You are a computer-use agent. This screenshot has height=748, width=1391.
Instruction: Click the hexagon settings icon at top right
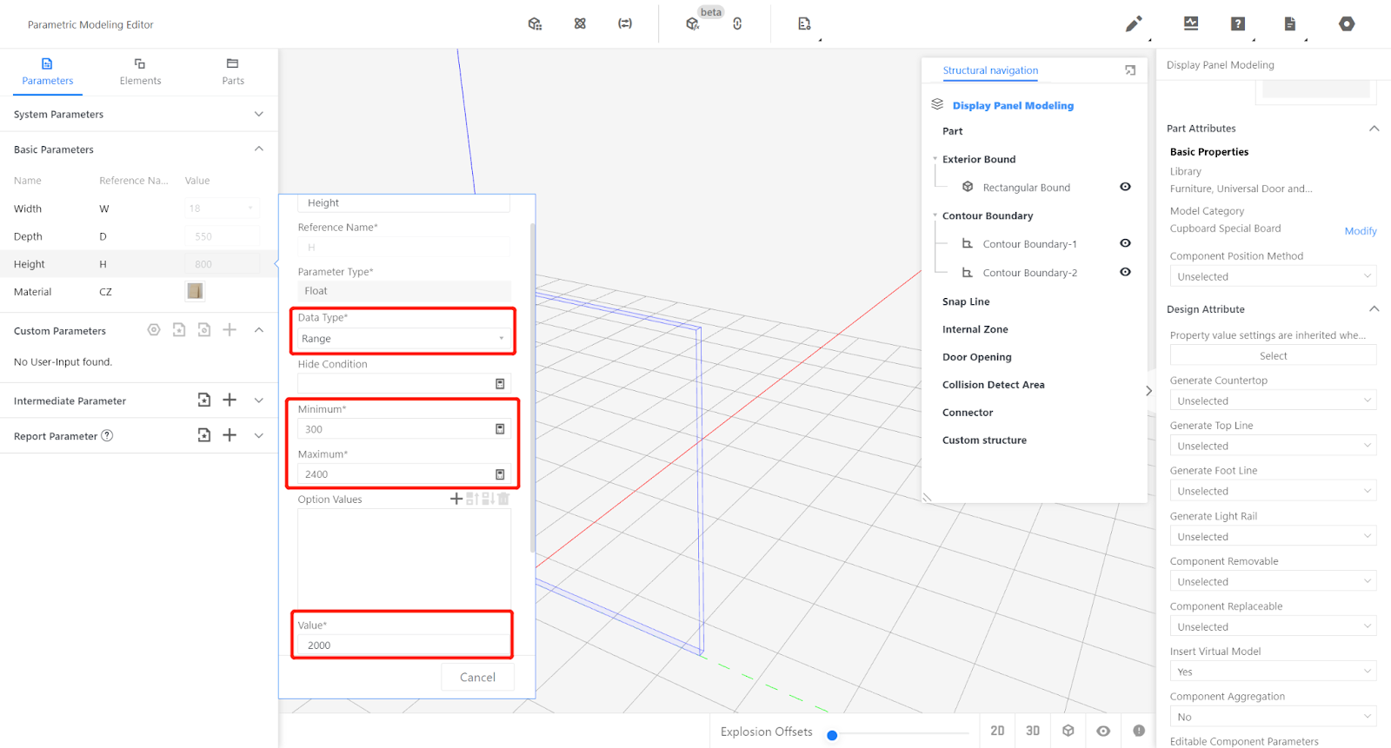pyautogui.click(x=1347, y=24)
